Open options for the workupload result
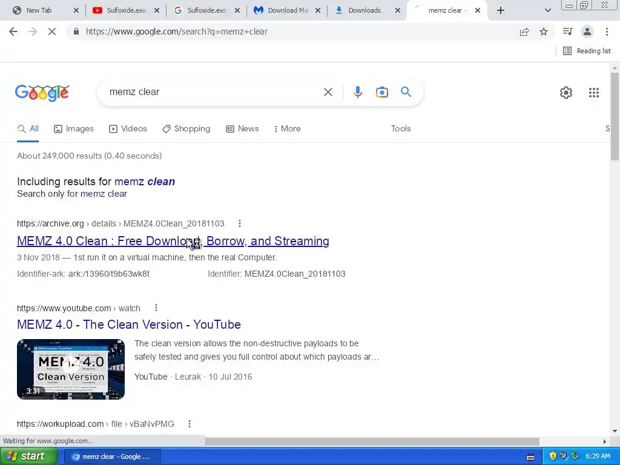The width and height of the screenshot is (620, 465). tap(190, 424)
